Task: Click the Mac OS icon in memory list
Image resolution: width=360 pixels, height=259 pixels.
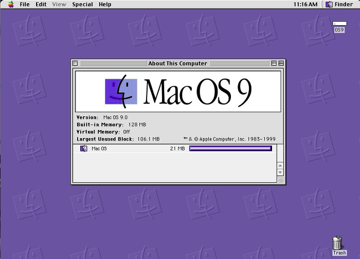Action: coord(84,148)
